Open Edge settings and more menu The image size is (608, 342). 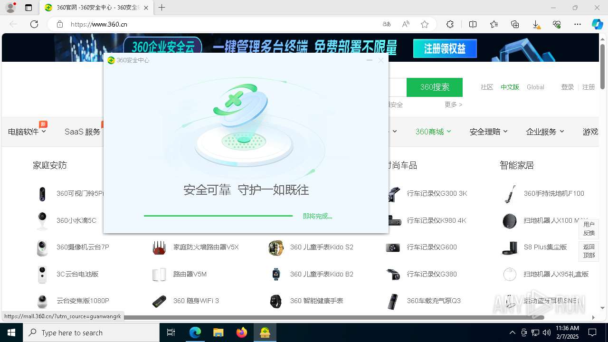click(578, 24)
